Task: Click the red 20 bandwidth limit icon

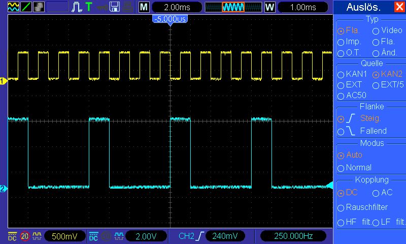Action: click(x=24, y=236)
